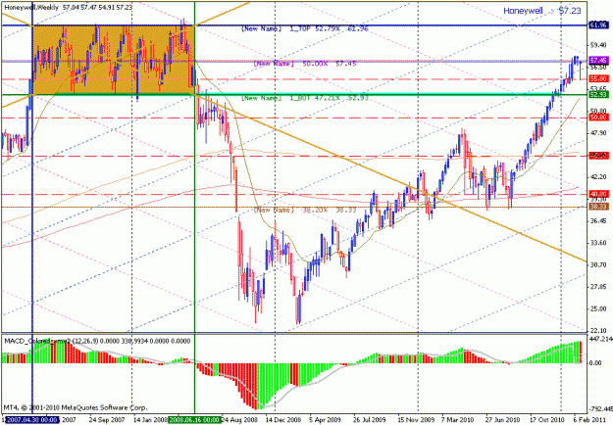
Task: Click the blue 61.96 price tag
Action: point(599,25)
